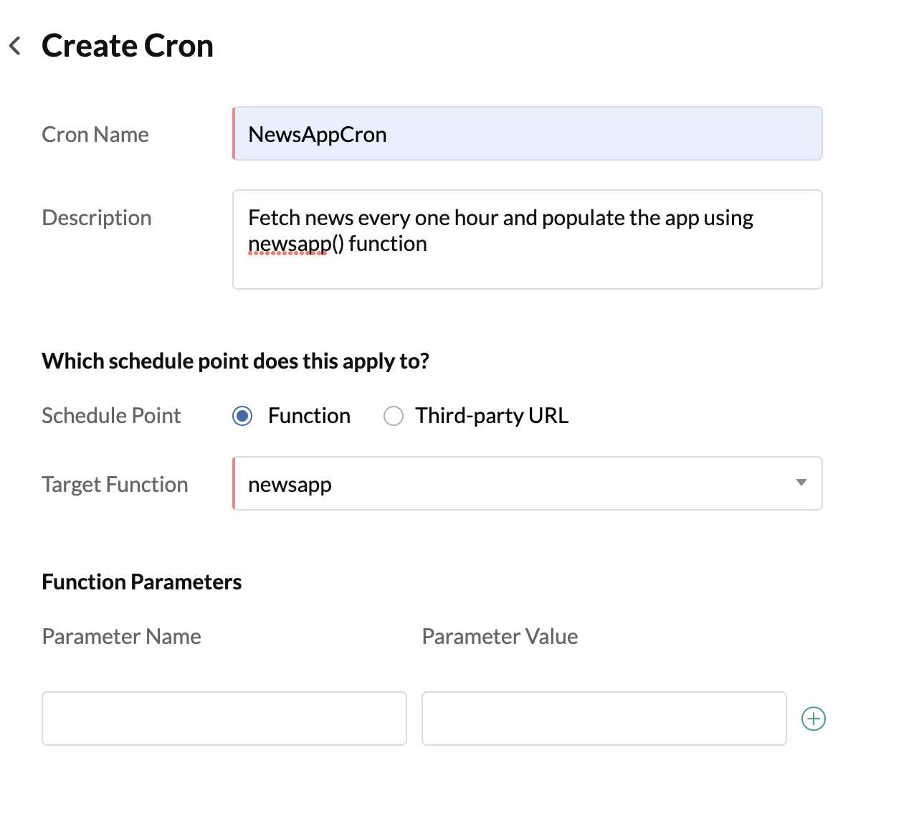The image size is (919, 816).
Task: Click the underlined newsapp() text in Description
Action: click(287, 243)
